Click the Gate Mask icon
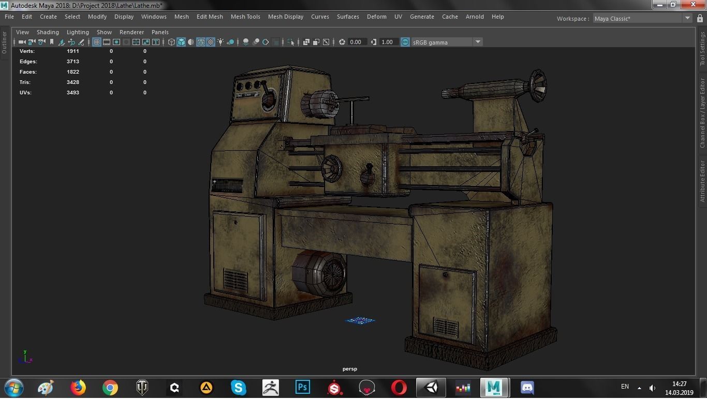Viewport: 707px width, 399px height. [126, 42]
